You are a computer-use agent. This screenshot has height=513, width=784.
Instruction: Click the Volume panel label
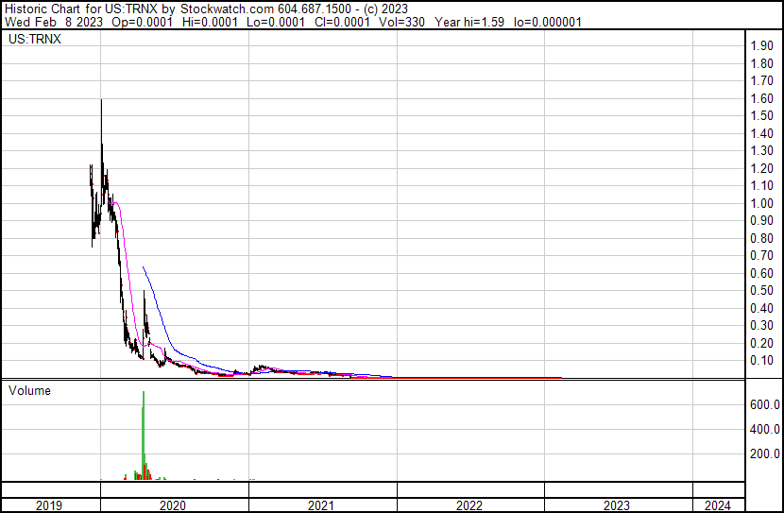[x=29, y=390]
